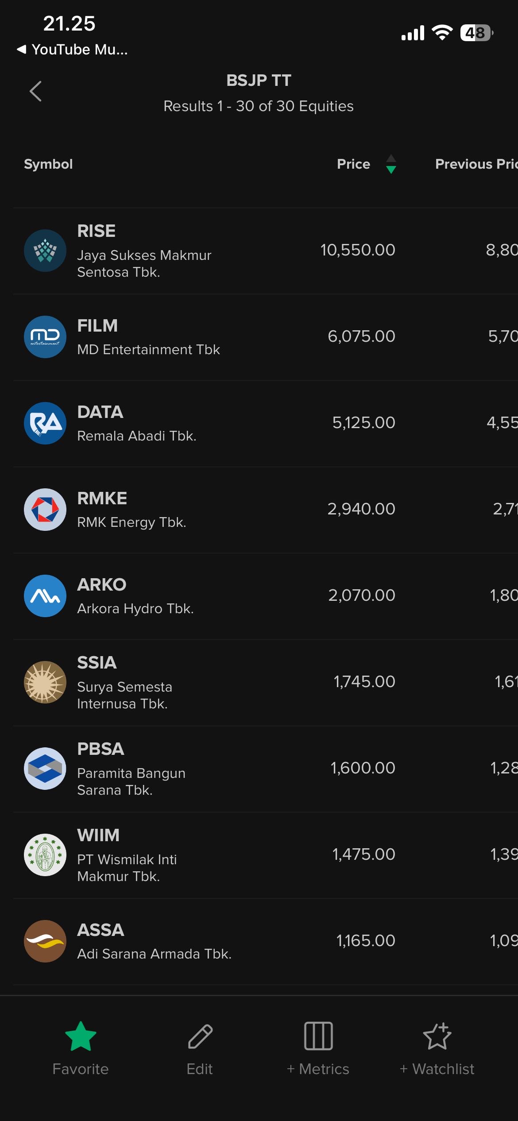Return to YouTube Music app
518x1121 pixels.
click(x=73, y=50)
